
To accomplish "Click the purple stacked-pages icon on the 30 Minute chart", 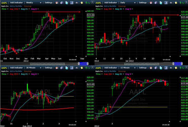I will click(x=61, y=68).
